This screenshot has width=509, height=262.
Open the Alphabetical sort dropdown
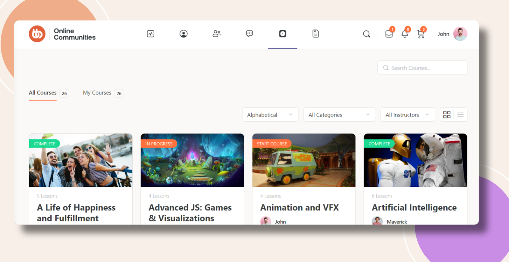click(270, 115)
